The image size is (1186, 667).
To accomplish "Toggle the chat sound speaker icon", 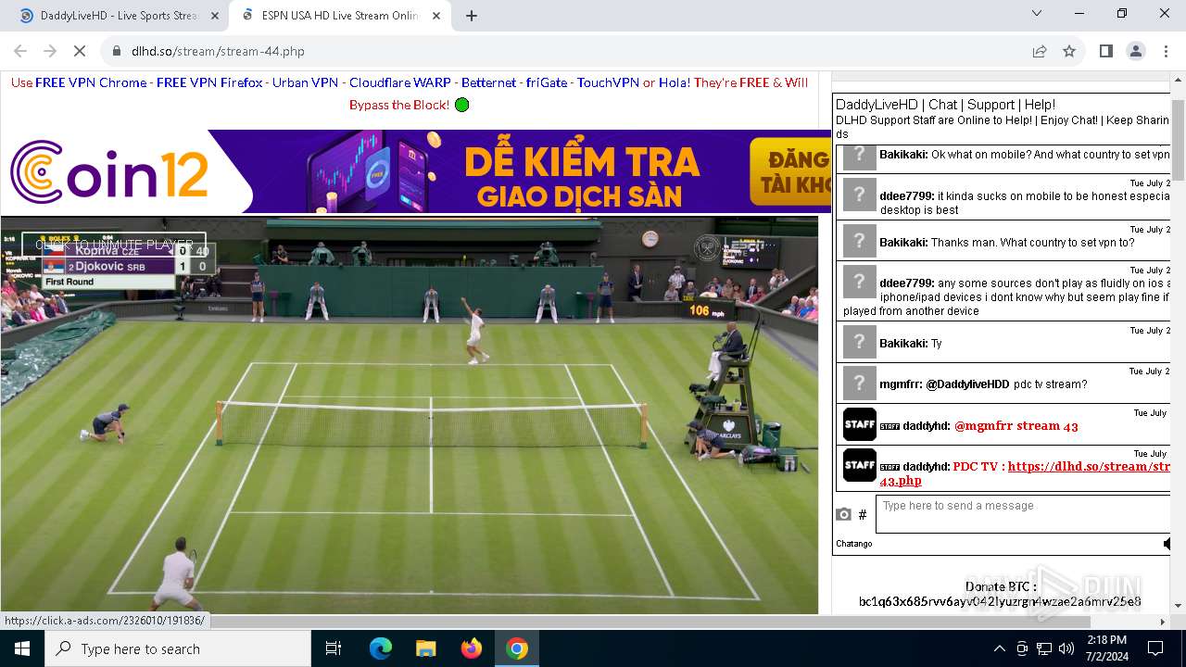I will tap(1167, 544).
